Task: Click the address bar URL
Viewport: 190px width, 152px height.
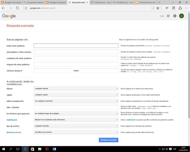Action: 43,8
